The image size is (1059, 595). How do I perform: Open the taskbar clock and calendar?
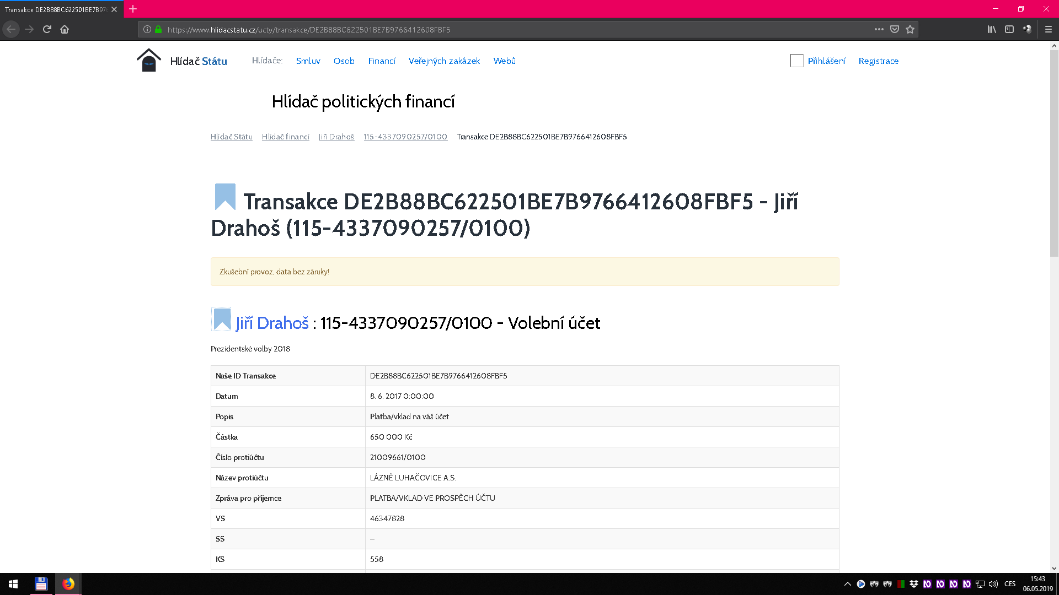coord(1037,584)
